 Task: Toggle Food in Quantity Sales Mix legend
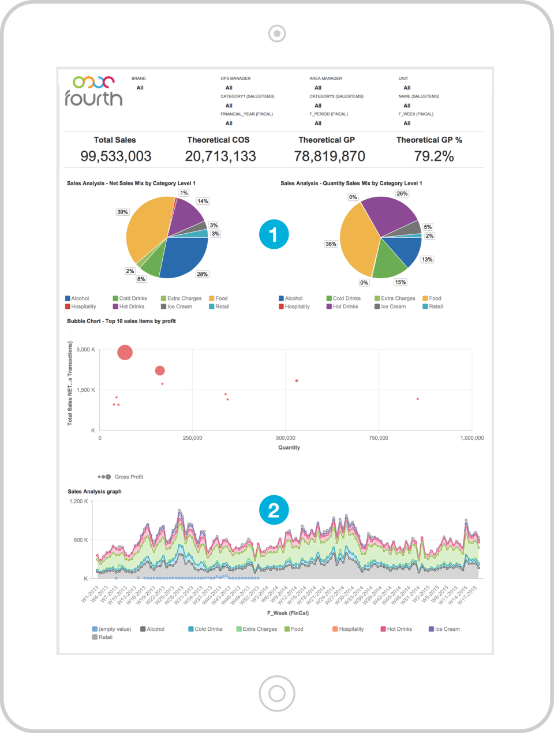[432, 298]
